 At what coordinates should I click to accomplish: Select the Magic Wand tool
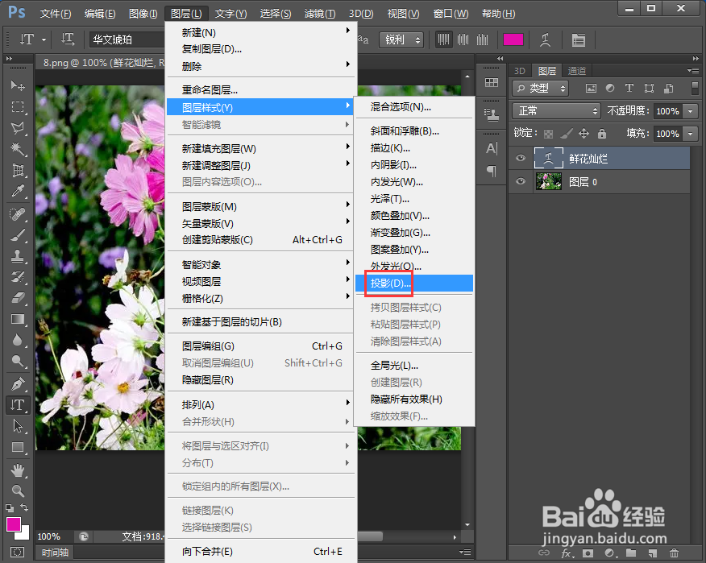18,149
